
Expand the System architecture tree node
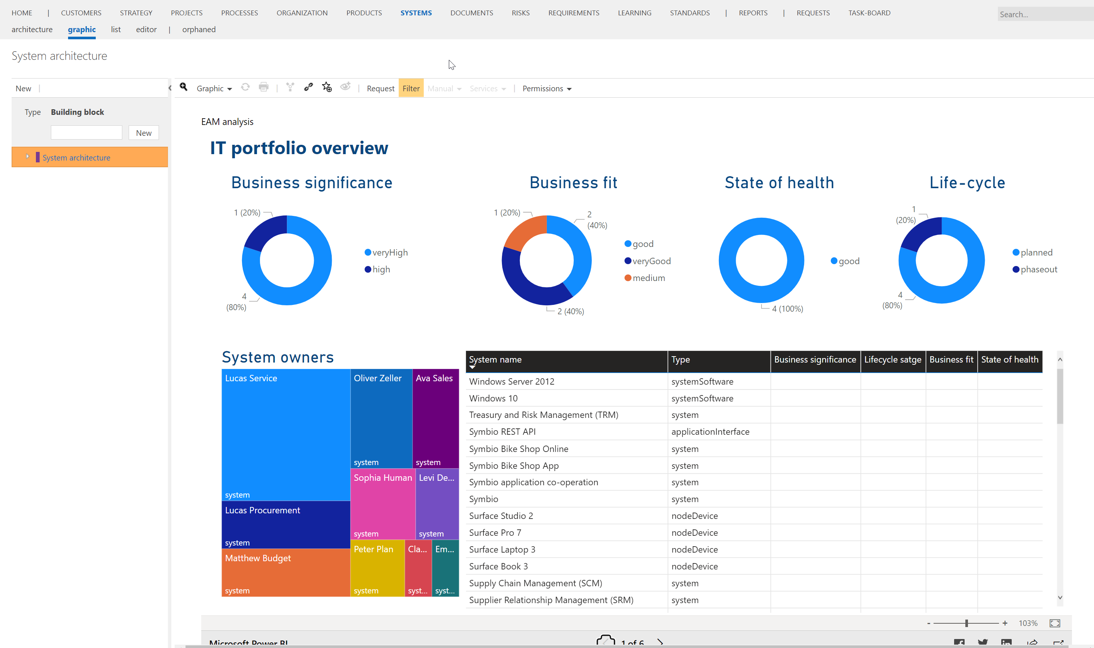[x=28, y=157]
